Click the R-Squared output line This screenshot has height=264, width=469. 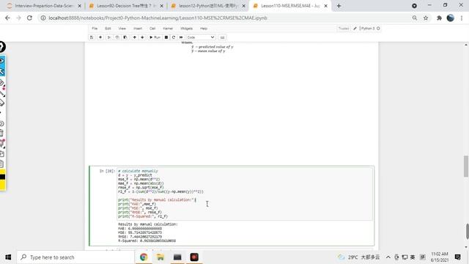pos(147,241)
